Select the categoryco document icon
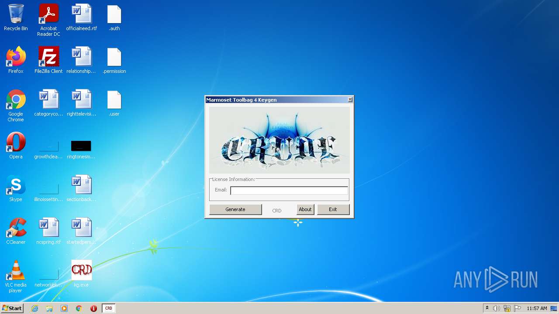 click(x=48, y=103)
